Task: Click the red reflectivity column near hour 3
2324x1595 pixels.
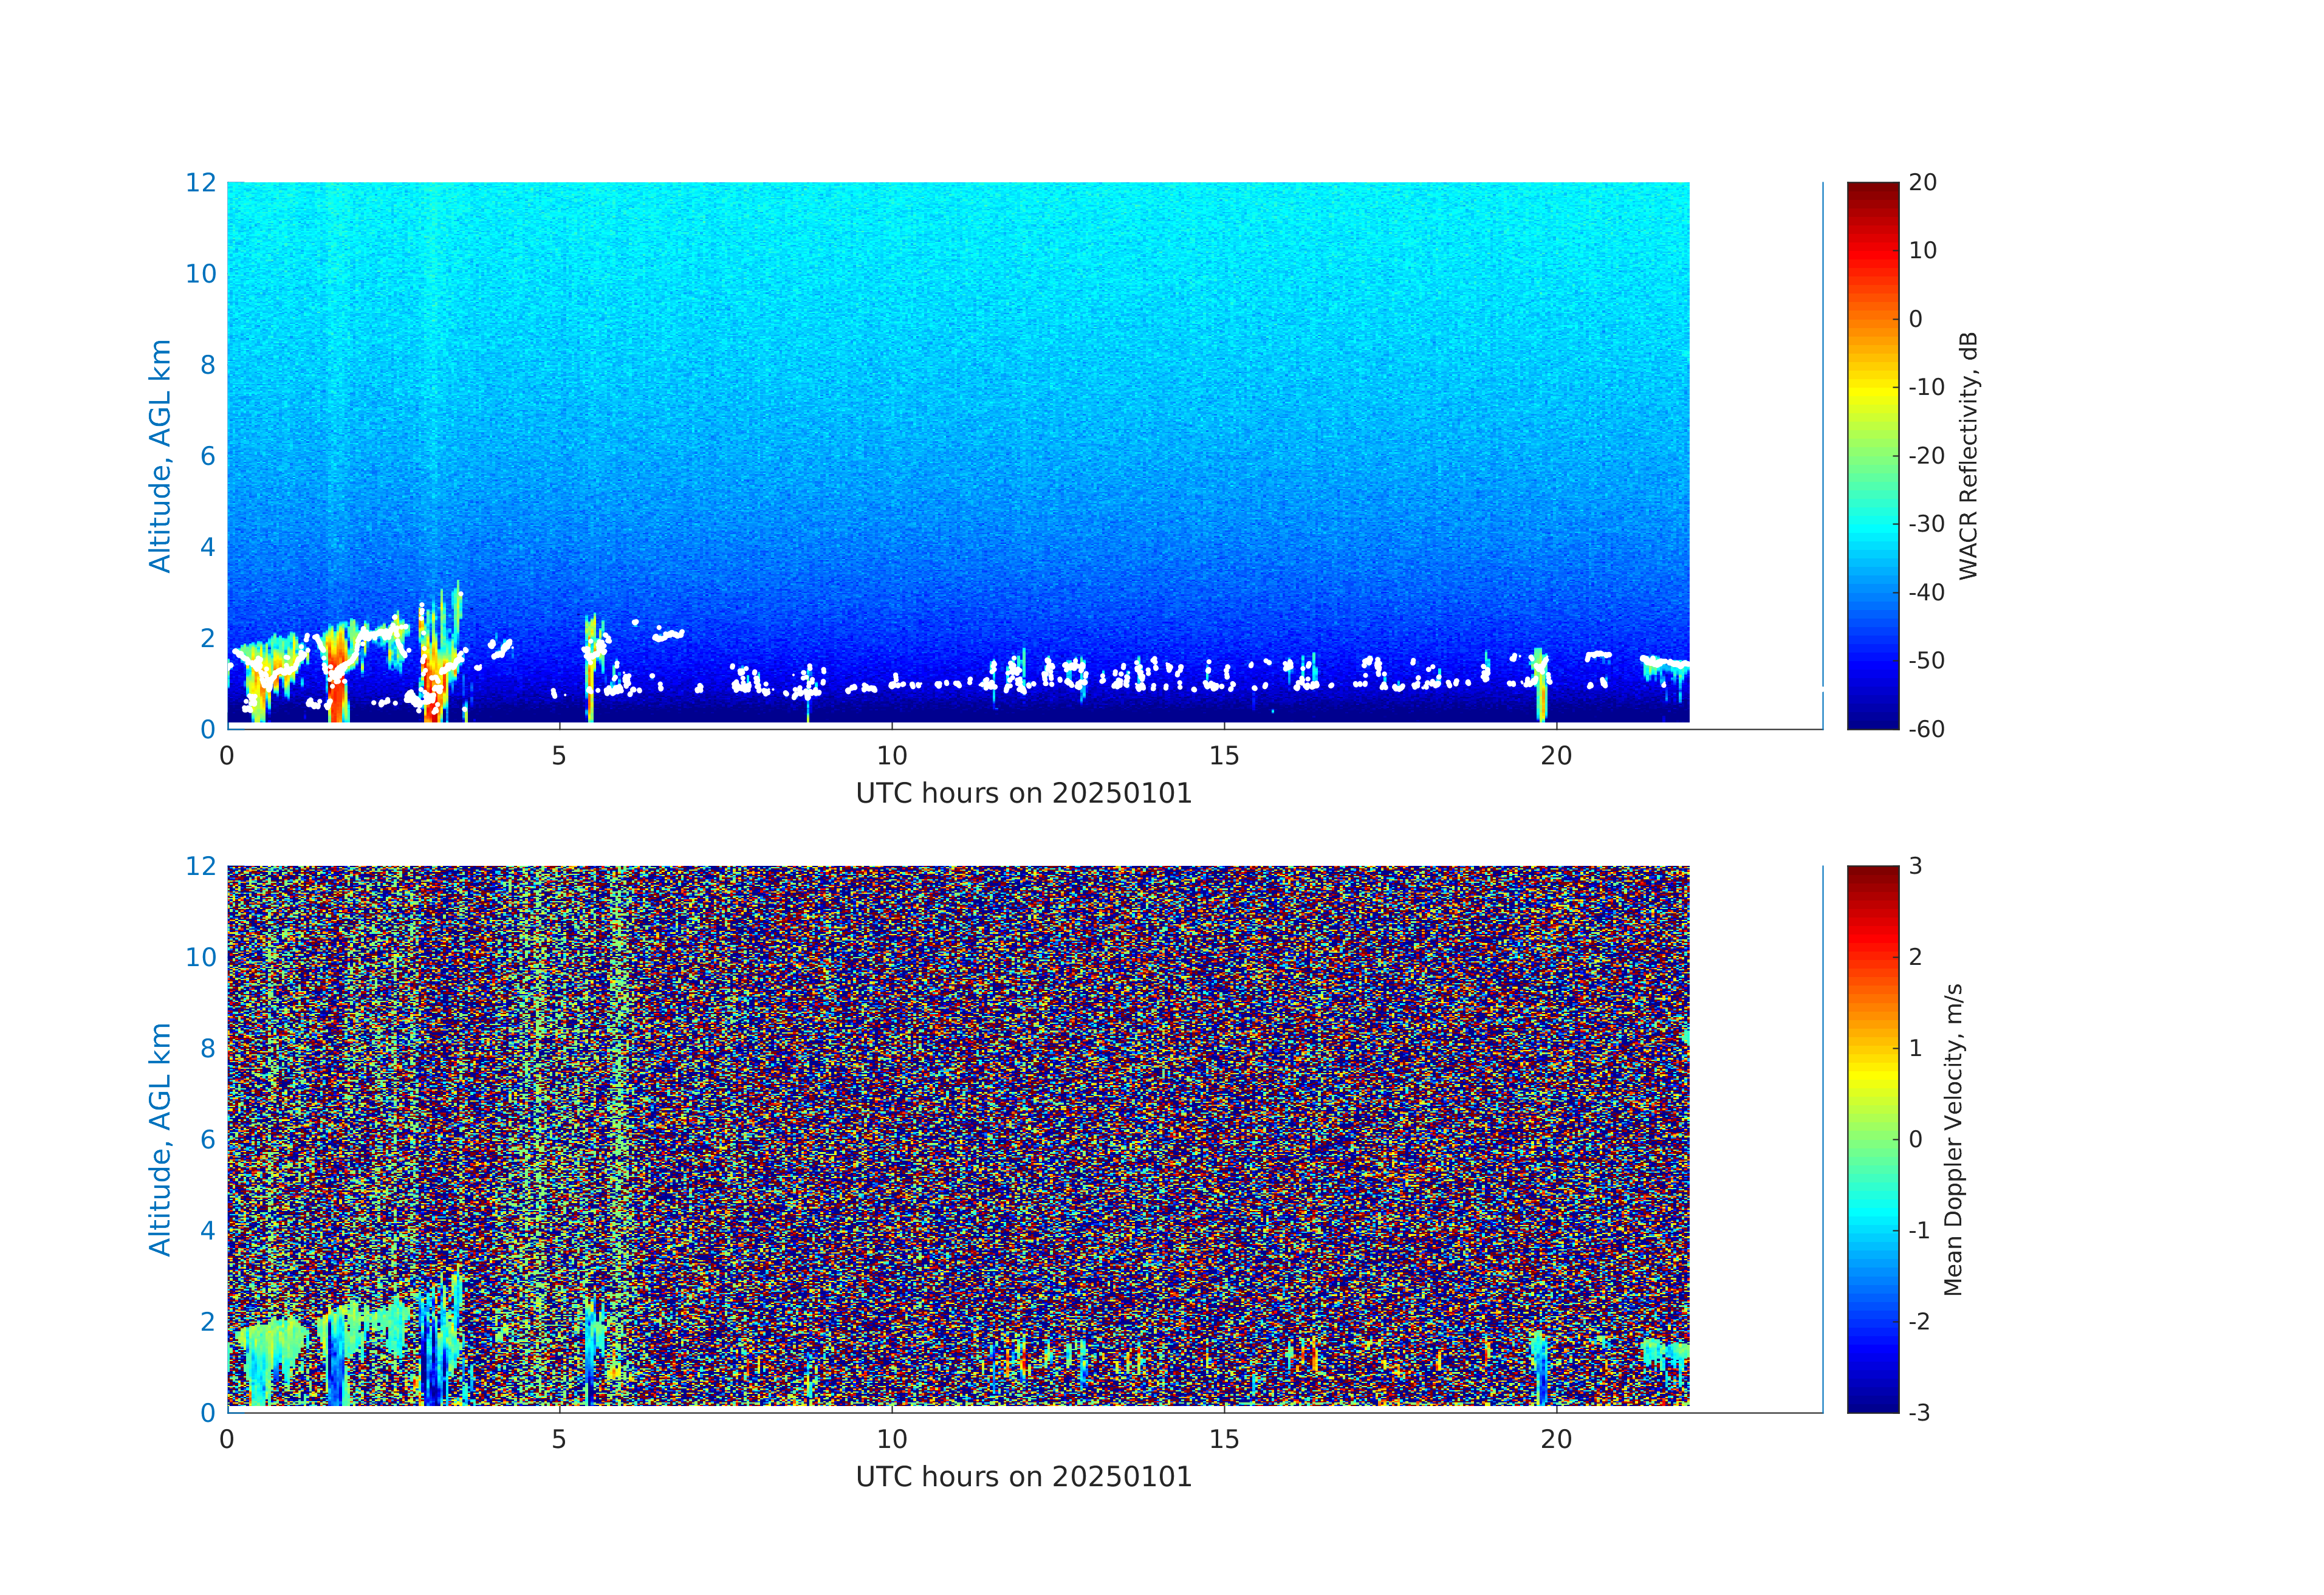Action: click(432, 680)
